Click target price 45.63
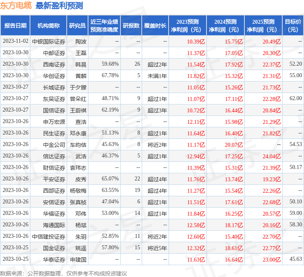 [296, 259]
